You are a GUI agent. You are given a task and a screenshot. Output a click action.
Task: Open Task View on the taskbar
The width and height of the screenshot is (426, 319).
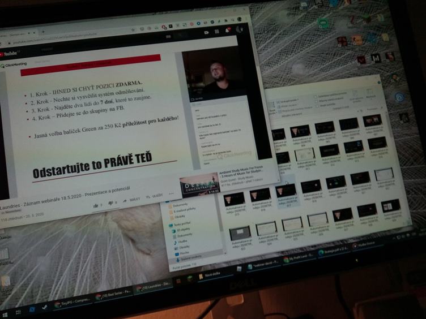click(x=18, y=312)
